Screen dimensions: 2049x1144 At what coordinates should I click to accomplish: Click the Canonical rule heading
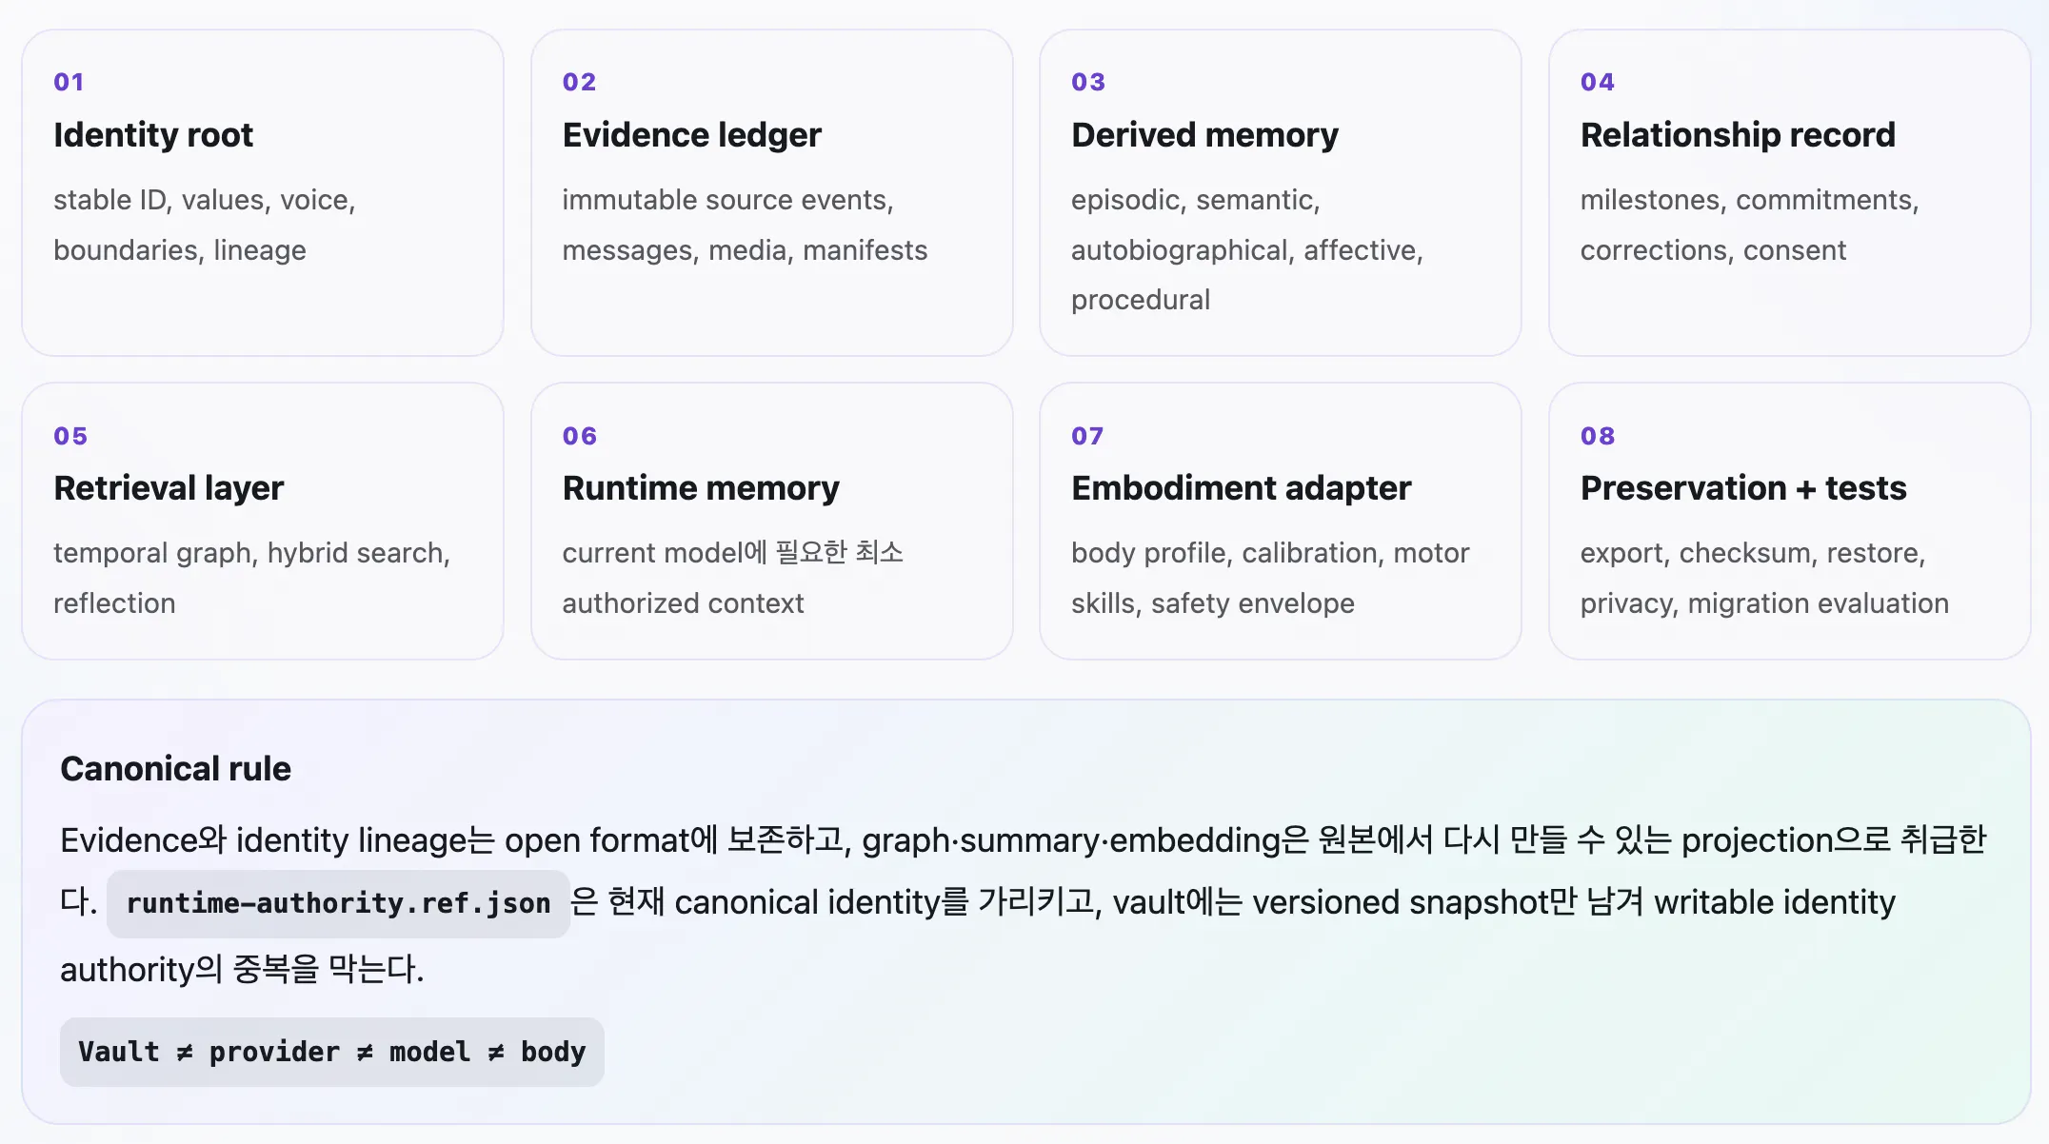(175, 769)
